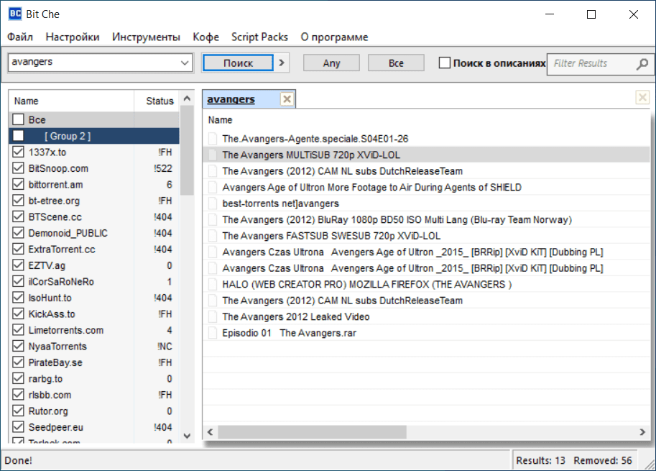Select the Demonoid_PUBLIC row

click(x=94, y=233)
